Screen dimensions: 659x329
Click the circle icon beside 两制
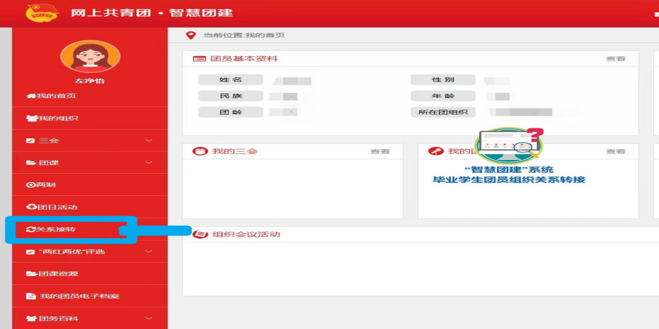click(x=31, y=185)
